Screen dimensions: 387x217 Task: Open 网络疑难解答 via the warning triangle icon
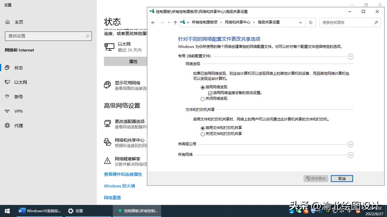(x=107, y=160)
